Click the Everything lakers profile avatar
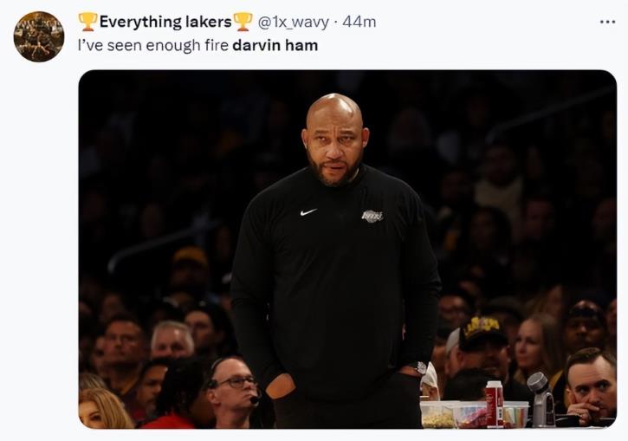This screenshot has height=441, width=628. tap(39, 37)
